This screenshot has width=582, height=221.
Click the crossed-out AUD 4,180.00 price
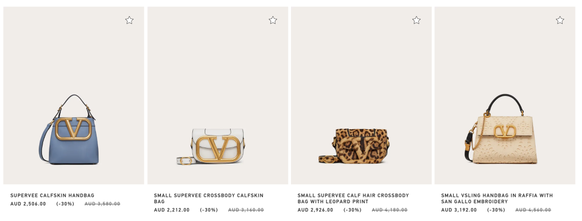[x=390, y=210]
